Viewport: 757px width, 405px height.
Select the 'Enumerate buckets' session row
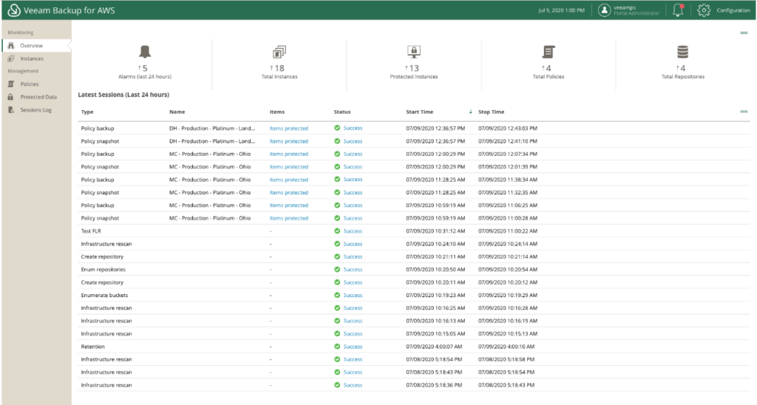[x=414, y=295]
